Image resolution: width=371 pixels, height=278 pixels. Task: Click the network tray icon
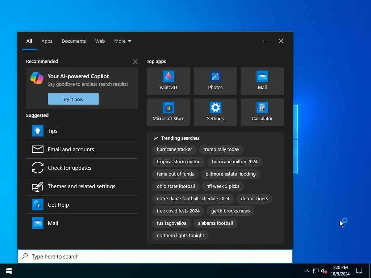click(316, 271)
